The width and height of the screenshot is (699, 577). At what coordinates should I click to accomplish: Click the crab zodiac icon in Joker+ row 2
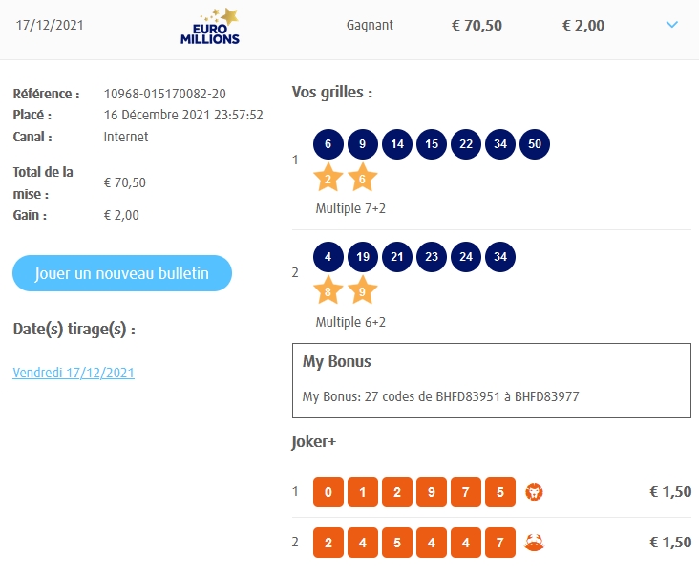coord(534,543)
